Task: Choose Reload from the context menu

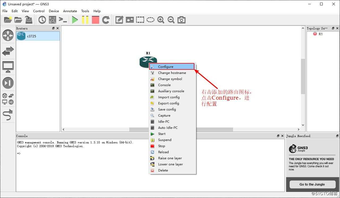Action: pos(172,152)
